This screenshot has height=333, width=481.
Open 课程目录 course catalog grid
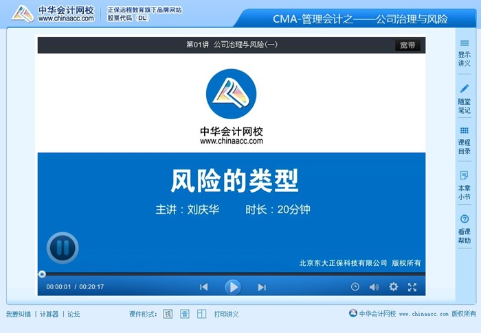coord(464,141)
